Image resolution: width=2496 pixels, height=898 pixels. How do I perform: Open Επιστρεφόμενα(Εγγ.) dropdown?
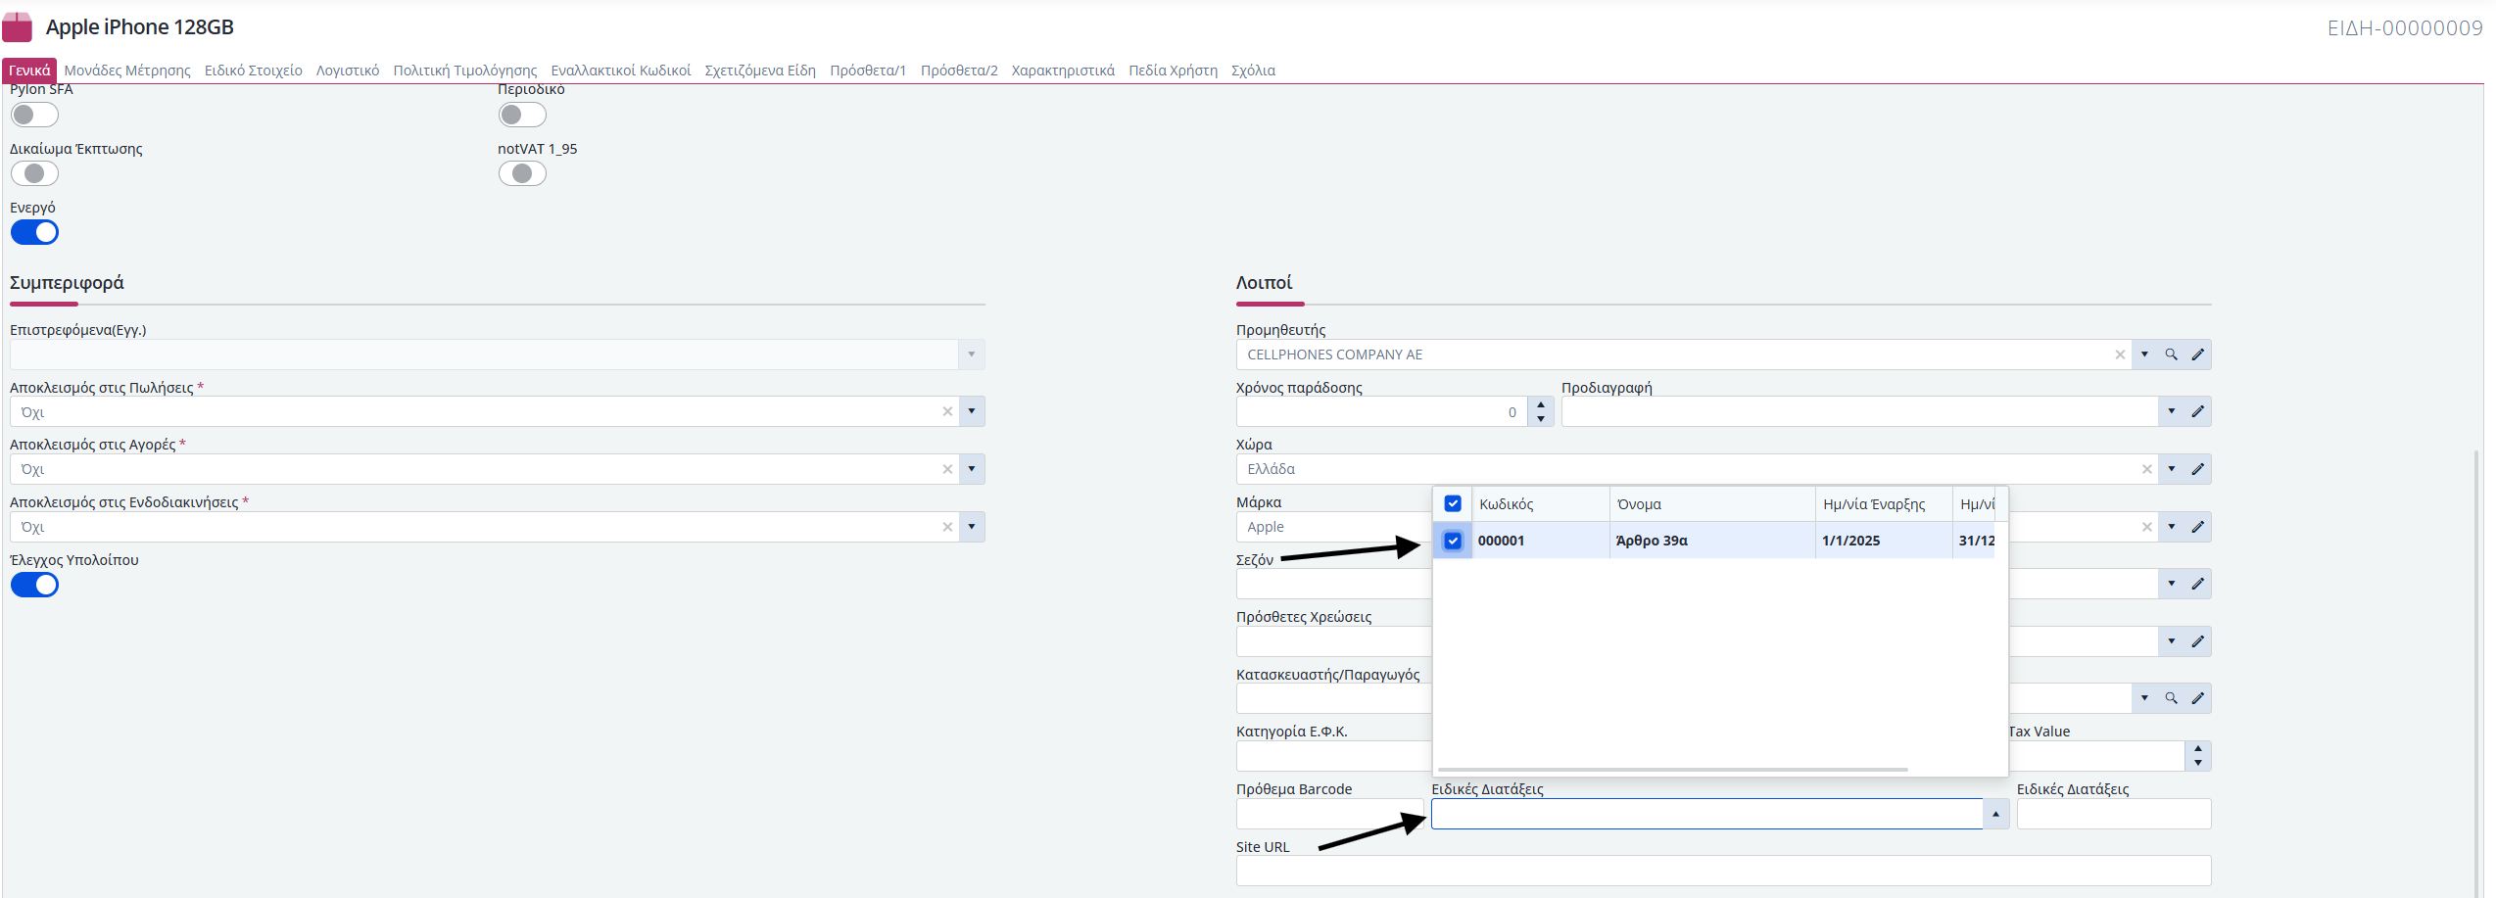[972, 354]
